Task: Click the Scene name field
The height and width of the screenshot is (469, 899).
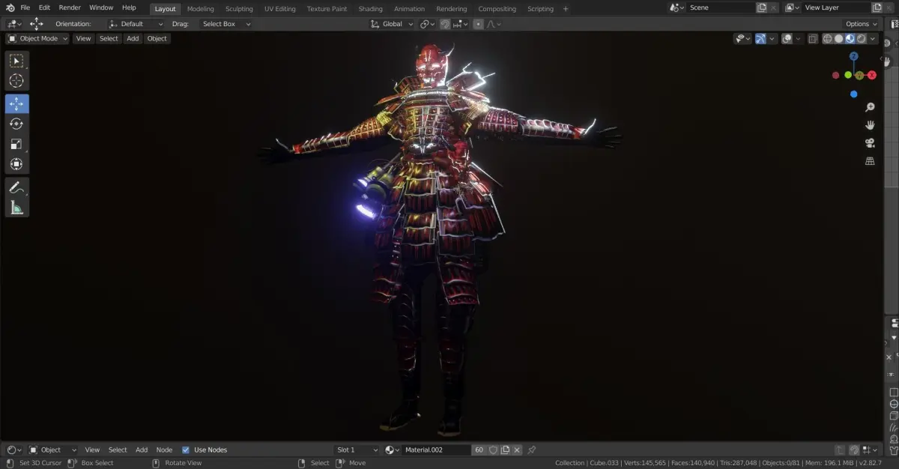Action: click(x=719, y=7)
